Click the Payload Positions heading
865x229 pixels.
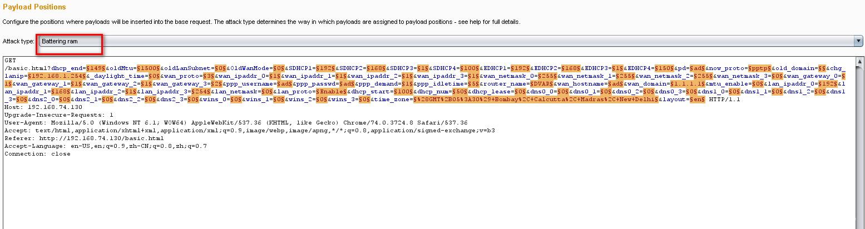pos(34,7)
